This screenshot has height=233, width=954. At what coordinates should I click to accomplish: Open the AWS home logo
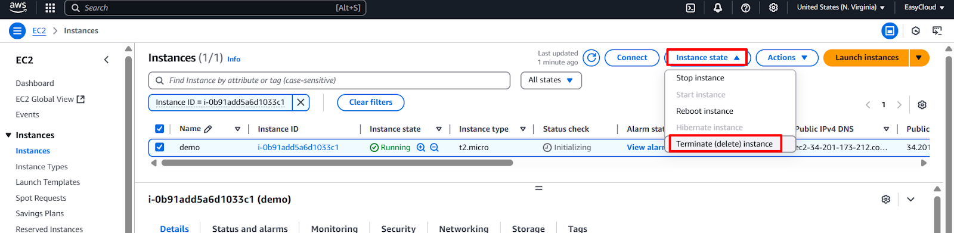coord(18,7)
